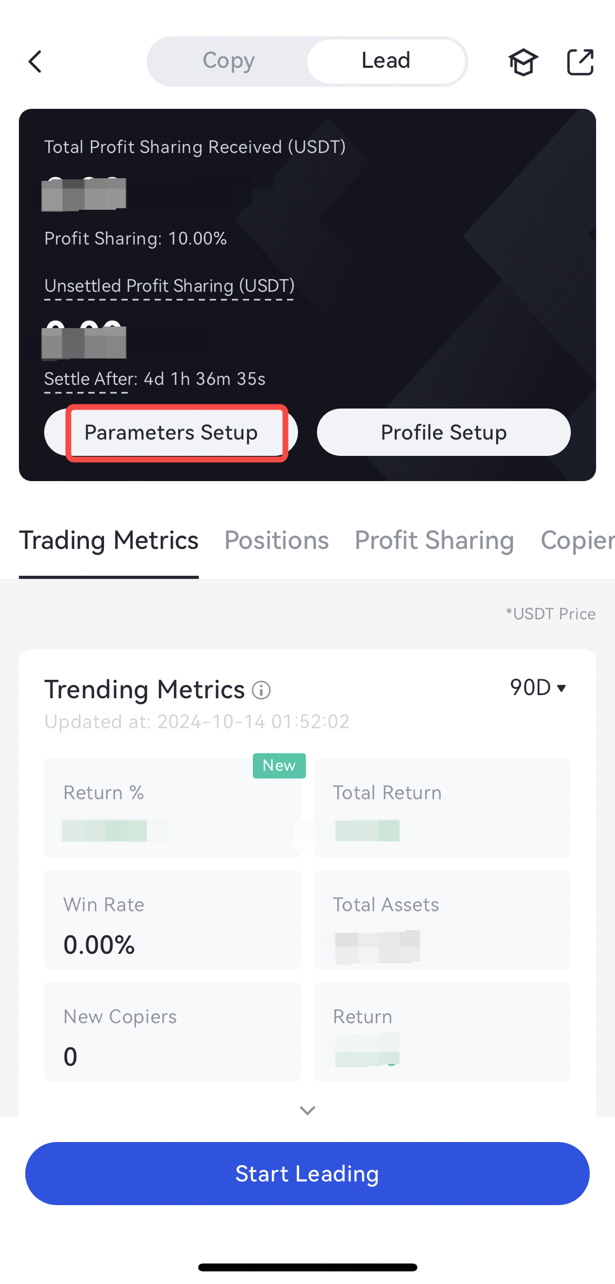Viewport: 615px width, 1284px height.
Task: Open the 90D period dropdown
Action: (x=538, y=688)
